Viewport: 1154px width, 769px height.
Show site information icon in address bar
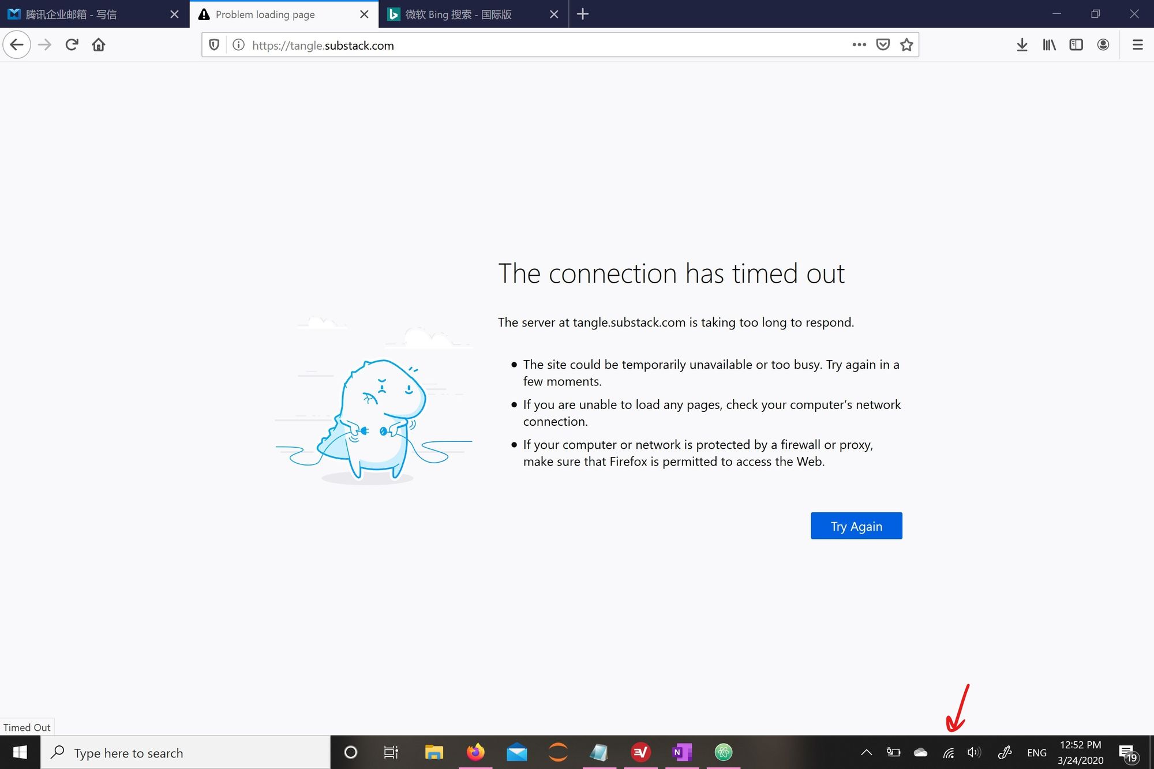tap(238, 45)
